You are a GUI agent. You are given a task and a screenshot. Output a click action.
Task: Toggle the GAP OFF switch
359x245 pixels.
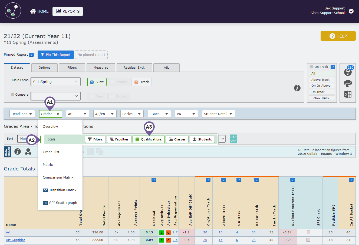click(x=233, y=139)
